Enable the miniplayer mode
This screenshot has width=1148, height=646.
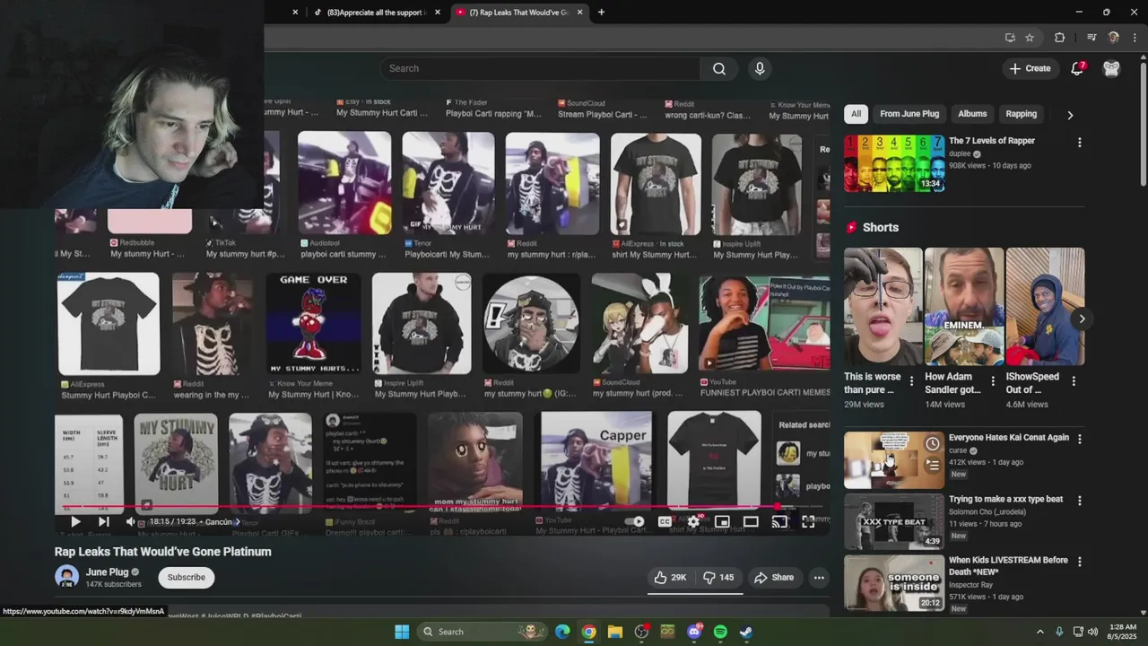tap(722, 521)
